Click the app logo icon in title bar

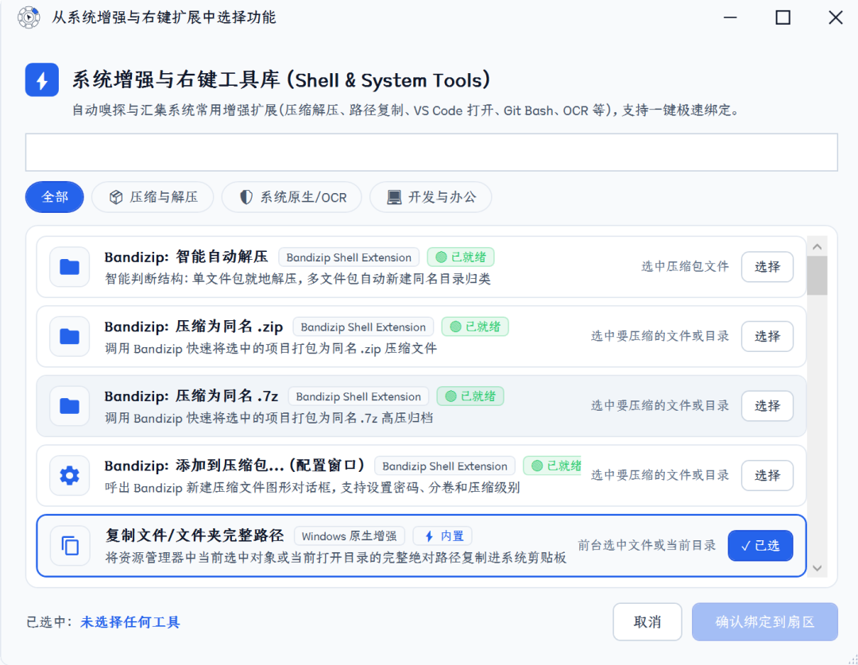(29, 17)
